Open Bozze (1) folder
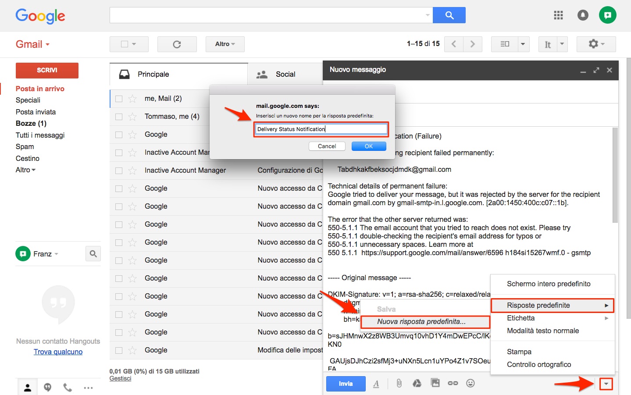This screenshot has width=631, height=395. click(x=31, y=124)
